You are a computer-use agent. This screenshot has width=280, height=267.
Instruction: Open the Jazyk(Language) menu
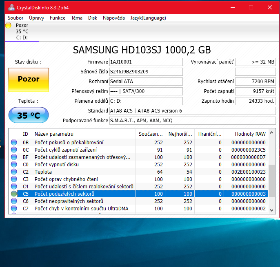(x=148, y=18)
